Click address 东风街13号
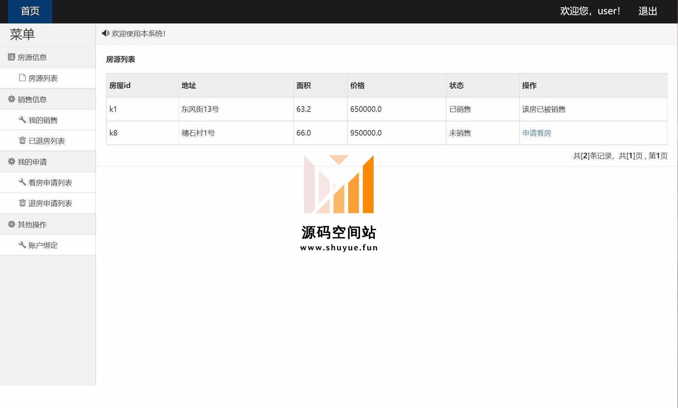Viewport: 678px width, 408px height. point(200,109)
